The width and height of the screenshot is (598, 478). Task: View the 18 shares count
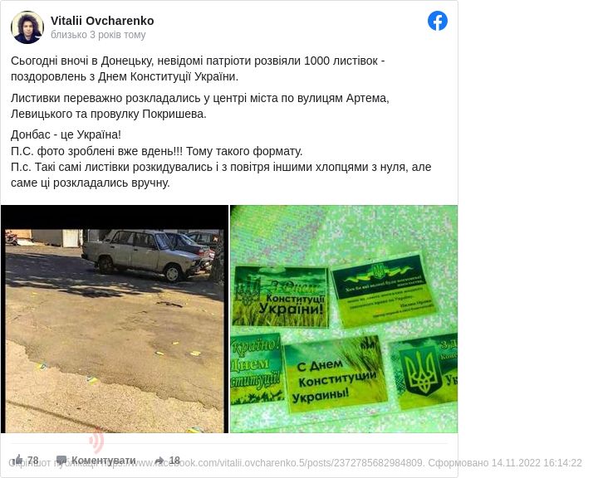174,461
